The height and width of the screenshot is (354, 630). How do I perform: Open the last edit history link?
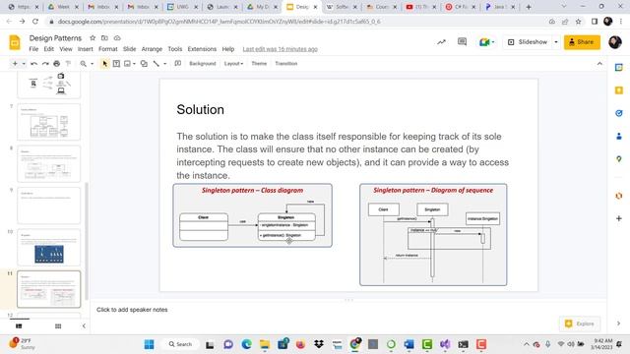click(x=280, y=49)
